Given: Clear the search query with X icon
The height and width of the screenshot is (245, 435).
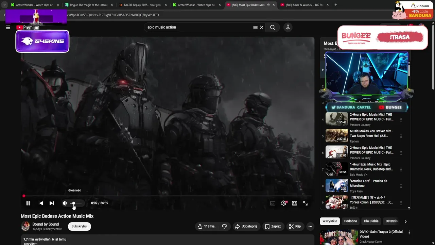Looking at the screenshot, I should 262,28.
